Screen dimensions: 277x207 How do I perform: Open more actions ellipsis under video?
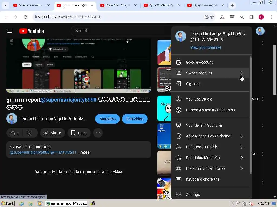point(98,133)
